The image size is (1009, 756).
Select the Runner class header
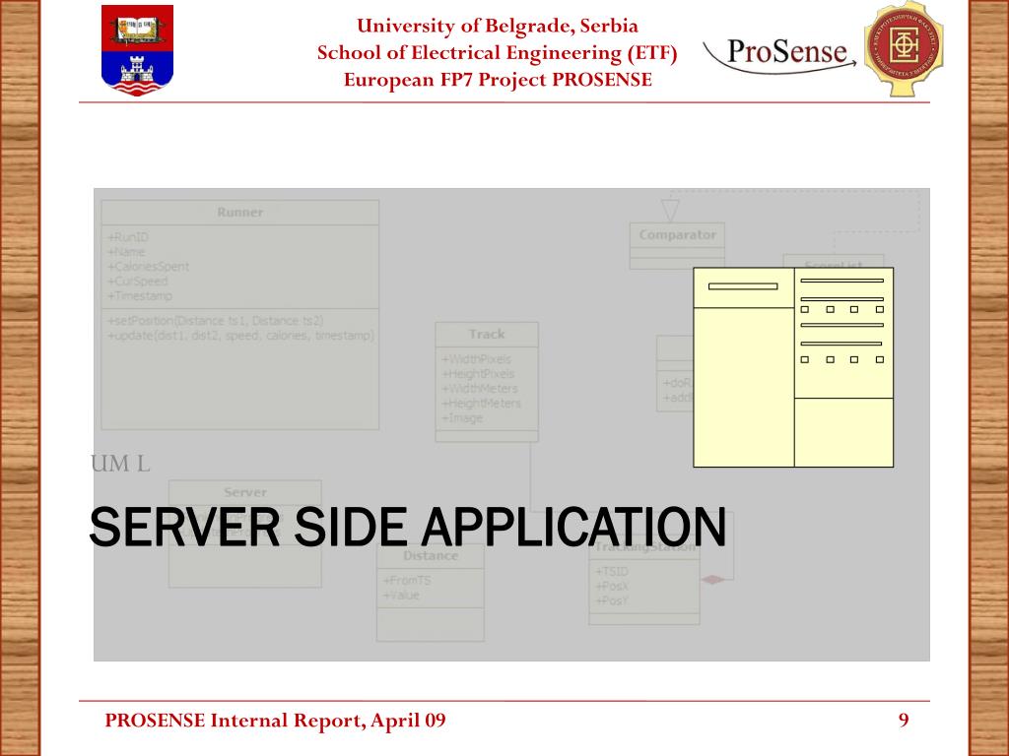pos(240,213)
